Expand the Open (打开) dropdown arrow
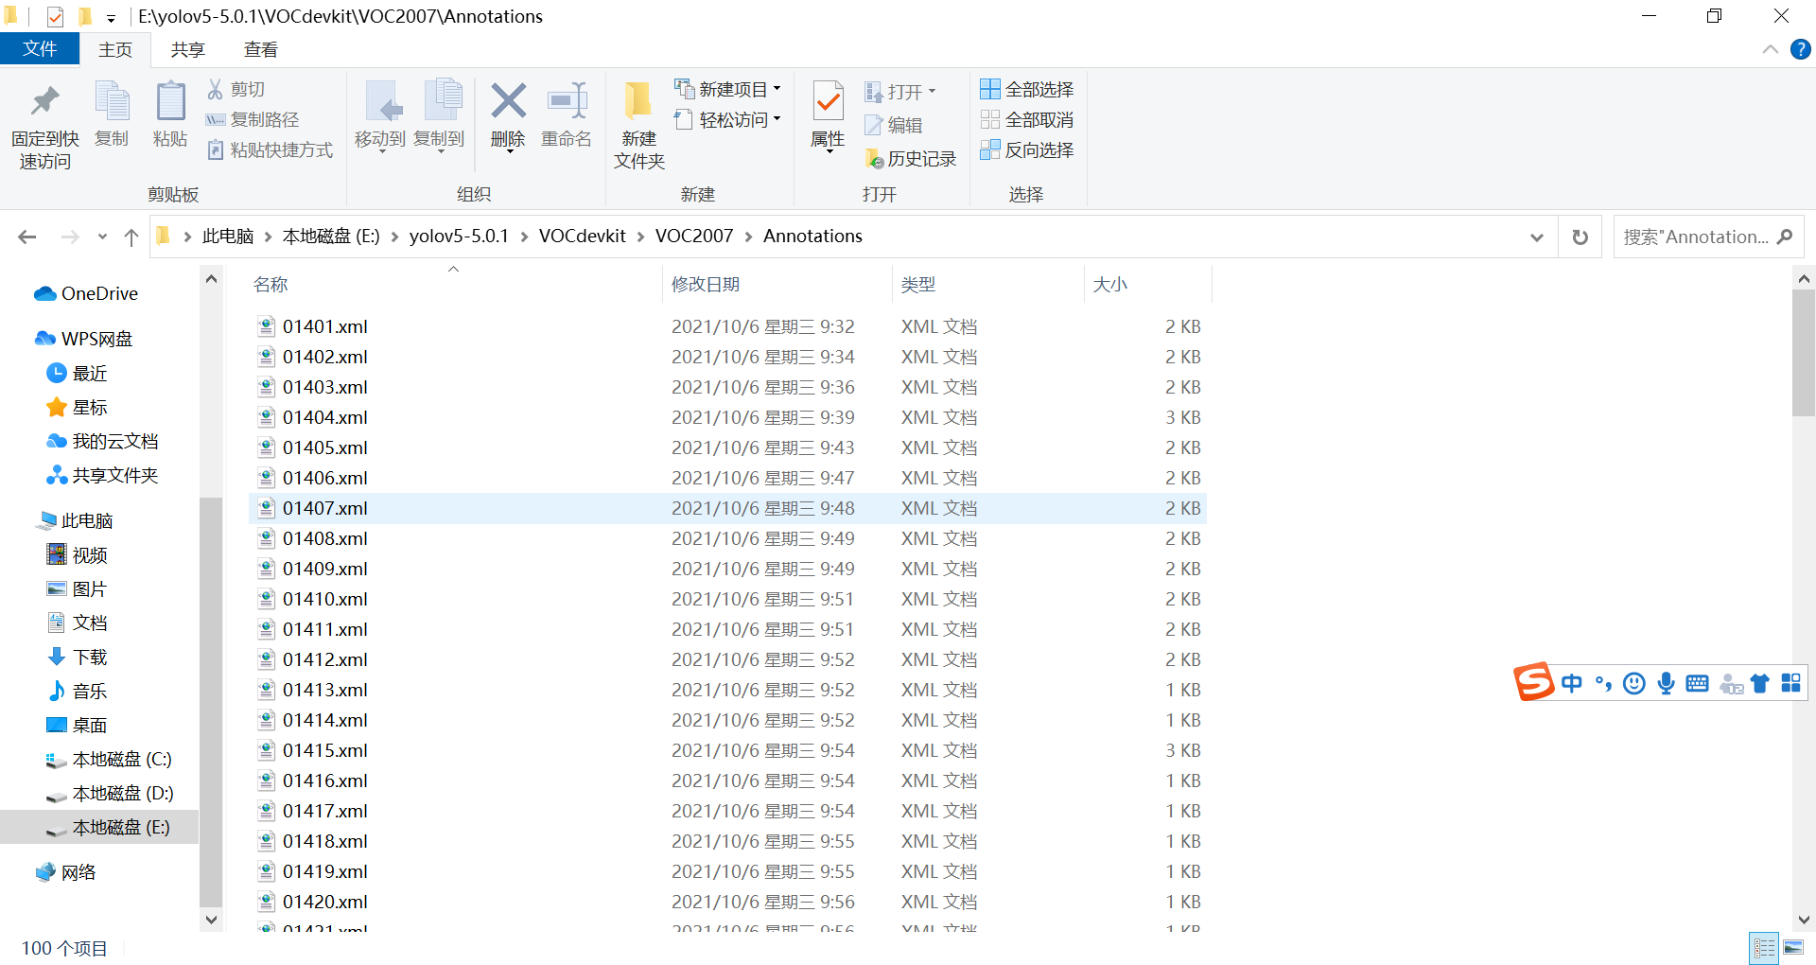Screen dimensions: 1816x965 click(932, 92)
